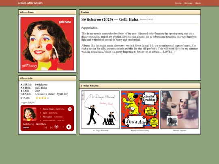The width and height of the screenshot is (219, 164).
Task: Click the Back link in the header
Action: (x=198, y=3)
